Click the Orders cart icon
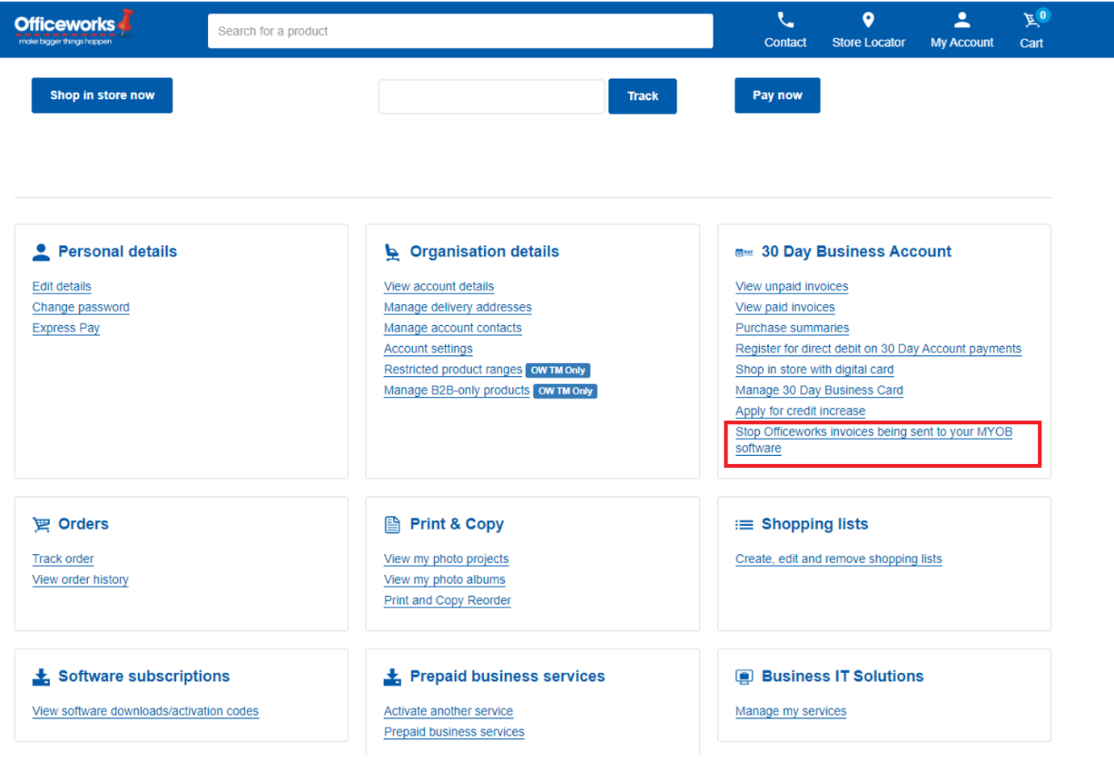The image size is (1114, 772). [41, 524]
